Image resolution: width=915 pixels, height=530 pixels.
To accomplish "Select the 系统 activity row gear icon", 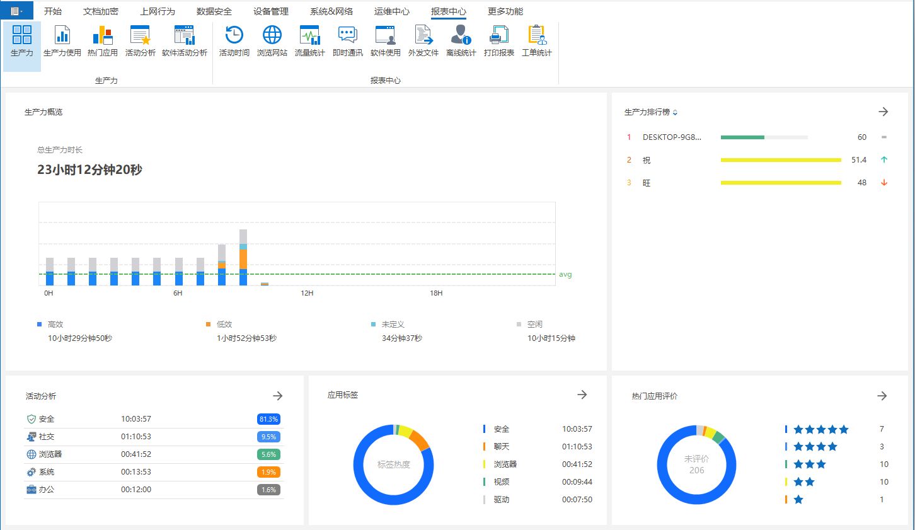I will [32, 472].
